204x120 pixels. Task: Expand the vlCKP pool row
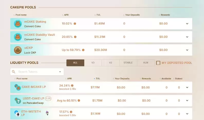(187, 50)
